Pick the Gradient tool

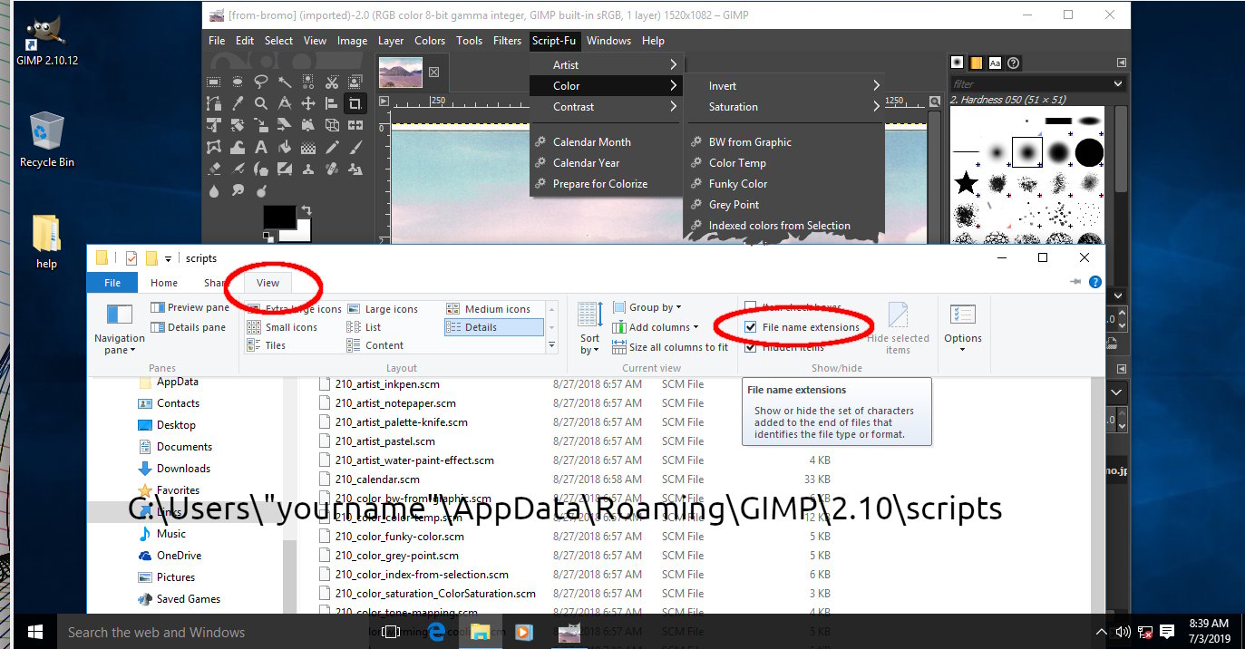pos(308,147)
